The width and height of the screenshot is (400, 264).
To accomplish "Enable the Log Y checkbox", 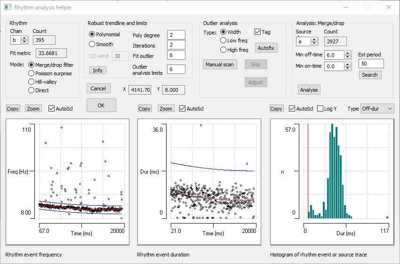I will [x=321, y=109].
